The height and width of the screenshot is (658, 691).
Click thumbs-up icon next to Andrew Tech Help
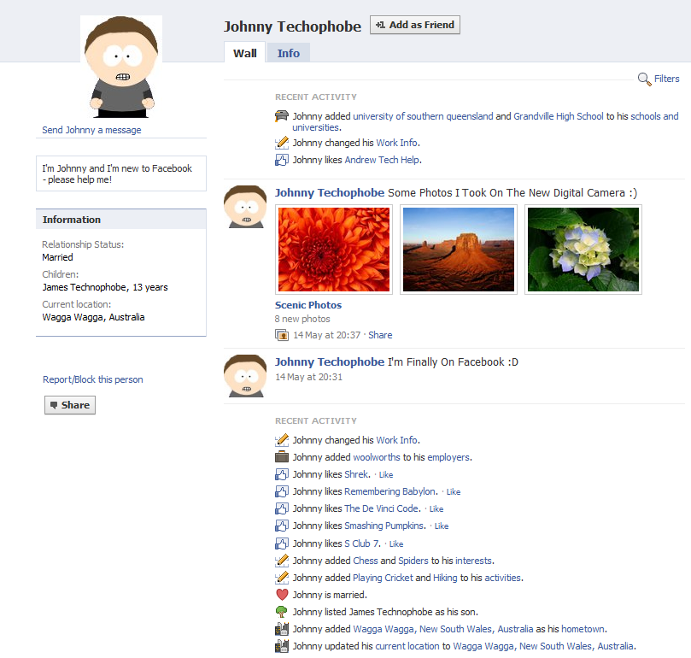coord(282,160)
